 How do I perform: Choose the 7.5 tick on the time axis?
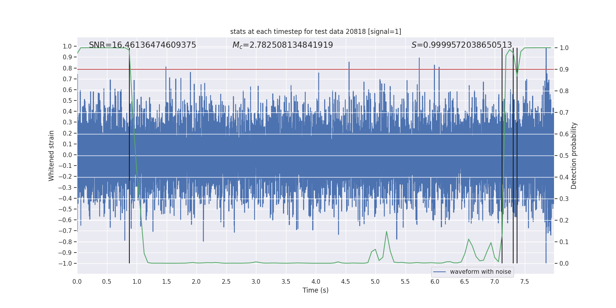tap(524, 281)
